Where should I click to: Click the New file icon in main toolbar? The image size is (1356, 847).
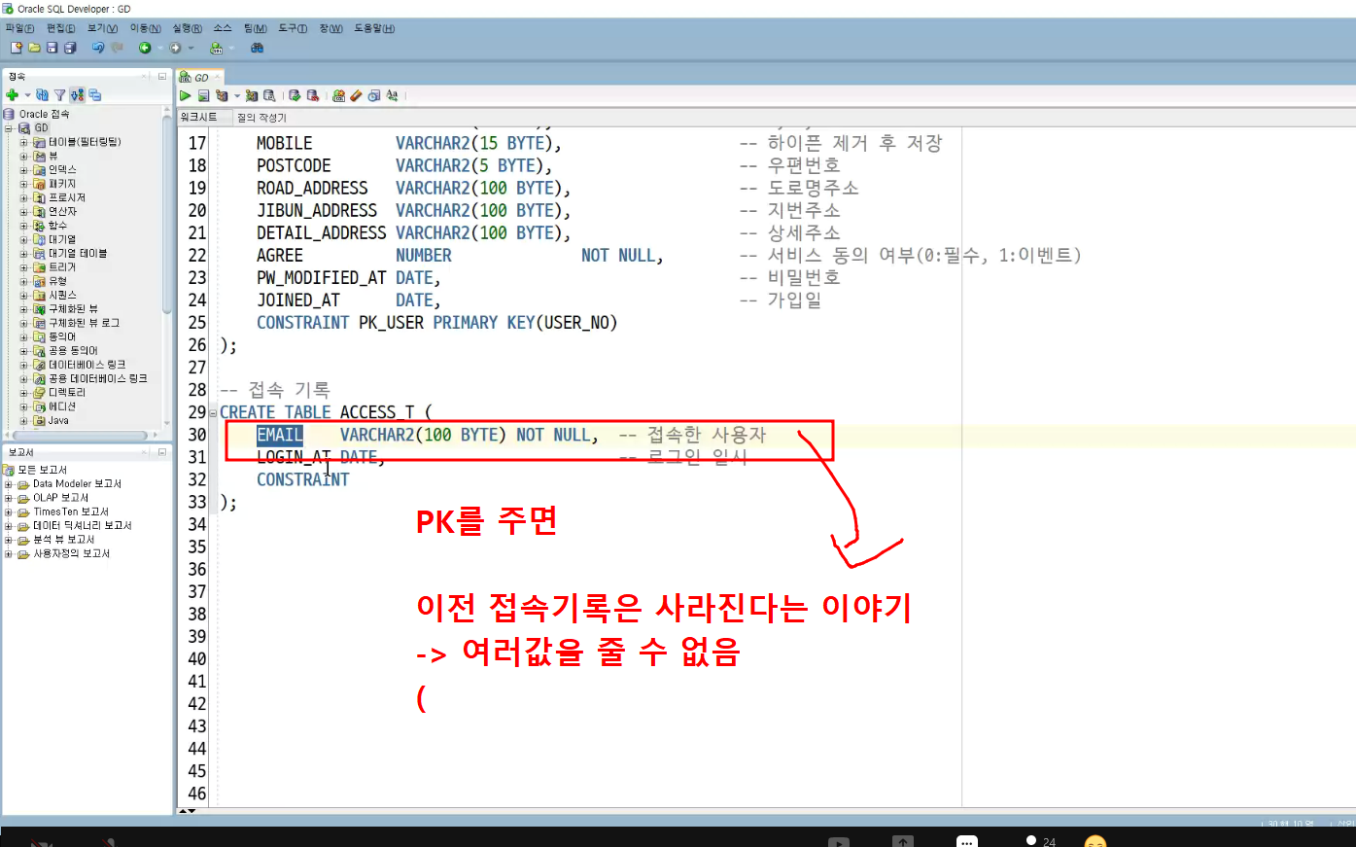[16, 47]
